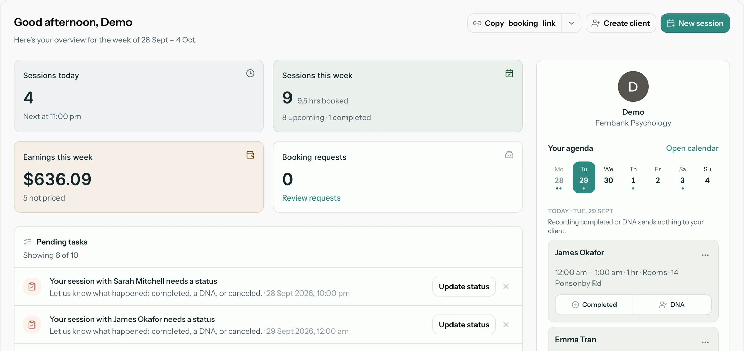744x351 pixels.
Task: Click the inbox icon in Booking requests card
Action: coord(509,155)
